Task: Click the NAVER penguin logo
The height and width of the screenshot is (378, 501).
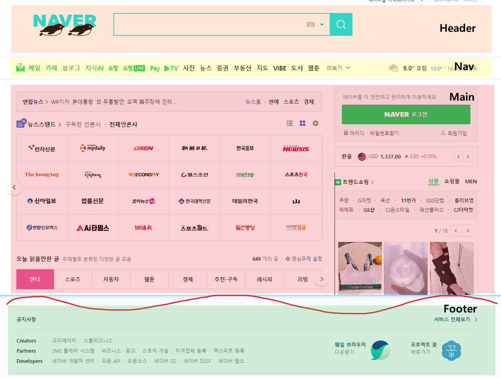Action: pyautogui.click(x=64, y=25)
